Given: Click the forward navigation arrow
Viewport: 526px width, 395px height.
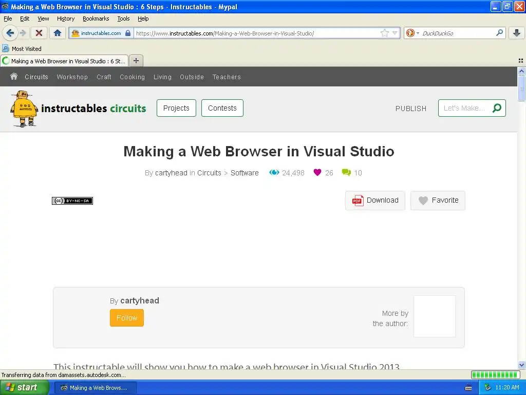Looking at the screenshot, I should [23, 33].
